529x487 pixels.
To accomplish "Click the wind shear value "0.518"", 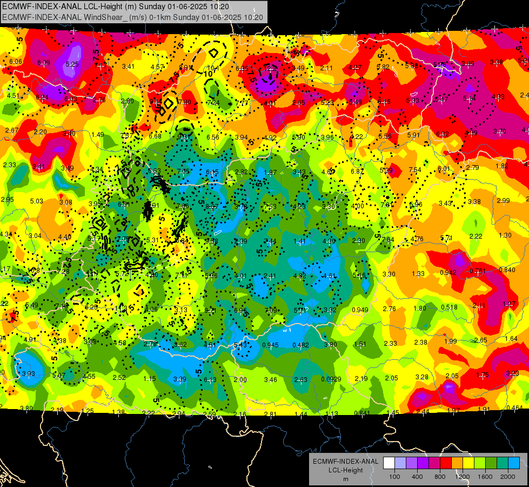I will [450, 307].
